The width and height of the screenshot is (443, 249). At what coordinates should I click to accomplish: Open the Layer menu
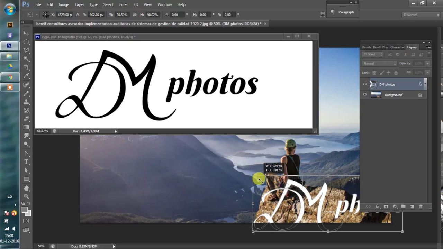pyautogui.click(x=79, y=4)
